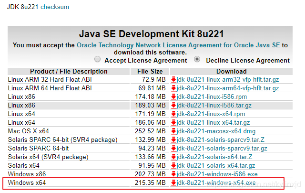Image resolution: width=305 pixels, height=193 pixels.
Task: Click the 215.35 MB file size value
Action: [x=151, y=183]
